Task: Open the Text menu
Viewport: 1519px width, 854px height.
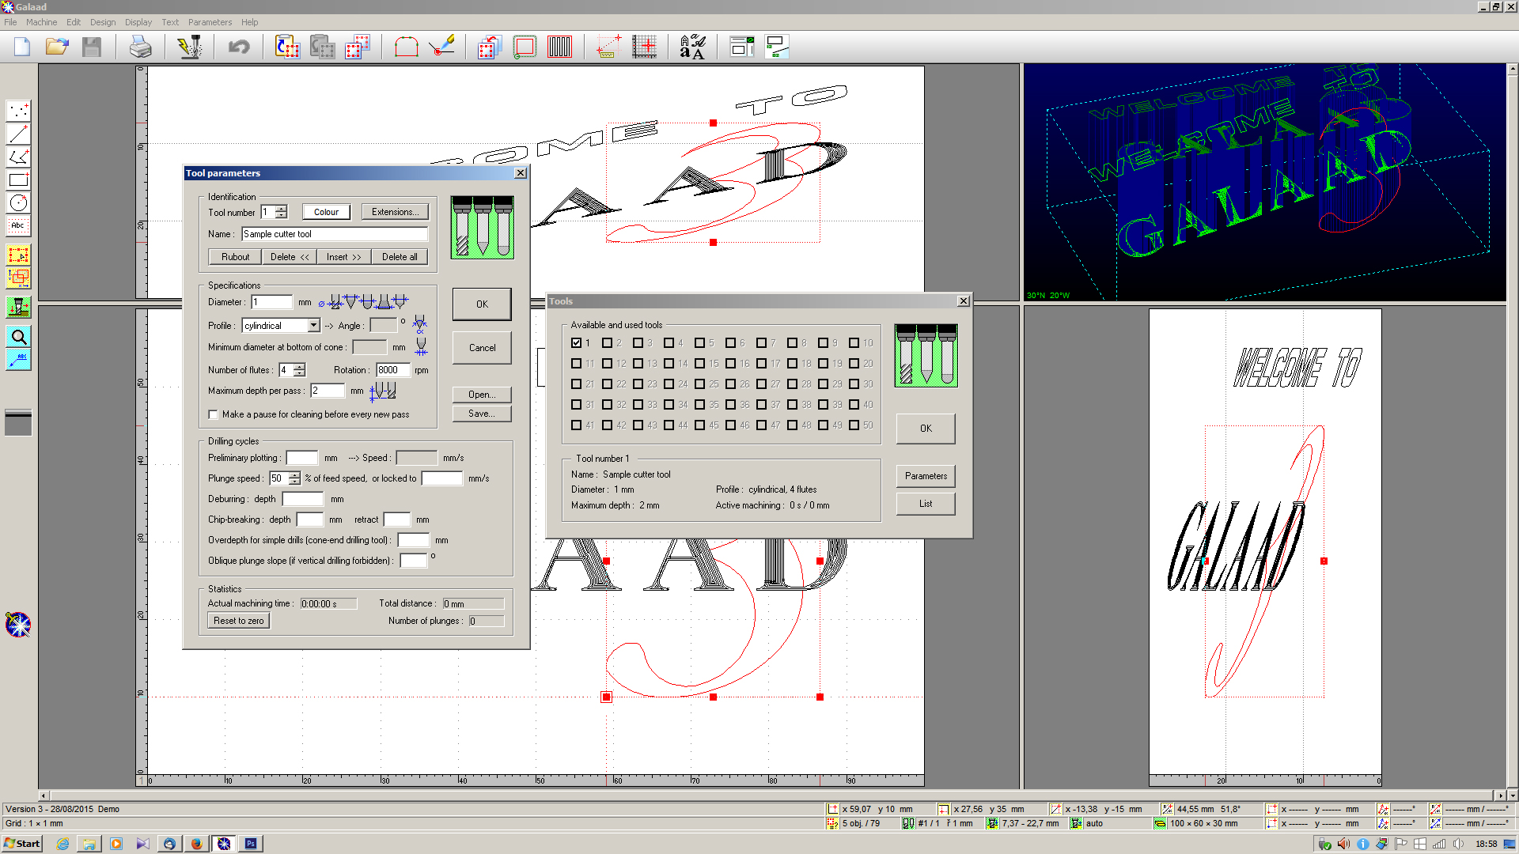Action: click(x=170, y=22)
